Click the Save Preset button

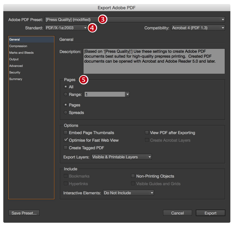point(24,213)
